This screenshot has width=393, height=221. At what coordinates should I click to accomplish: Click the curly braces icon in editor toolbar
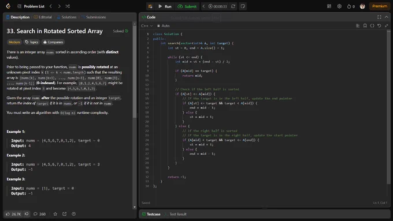372,25
